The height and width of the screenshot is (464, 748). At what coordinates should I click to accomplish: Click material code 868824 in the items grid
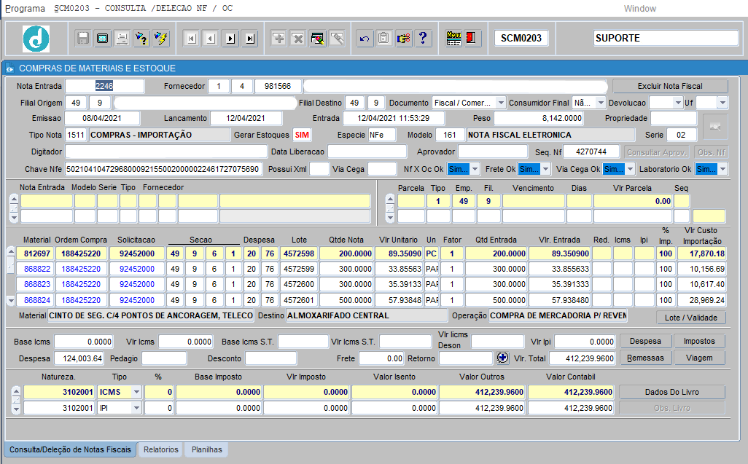coord(36,300)
